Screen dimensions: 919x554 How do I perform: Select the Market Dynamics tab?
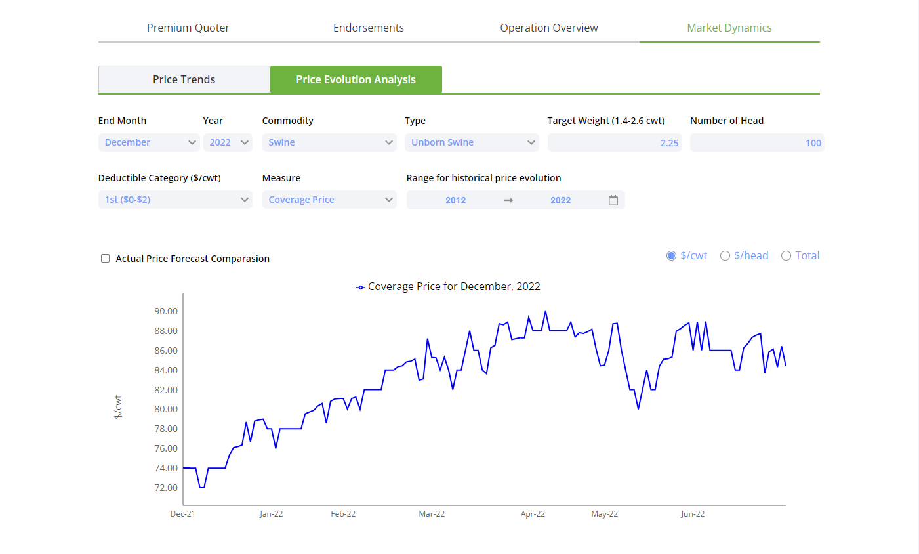coord(729,28)
